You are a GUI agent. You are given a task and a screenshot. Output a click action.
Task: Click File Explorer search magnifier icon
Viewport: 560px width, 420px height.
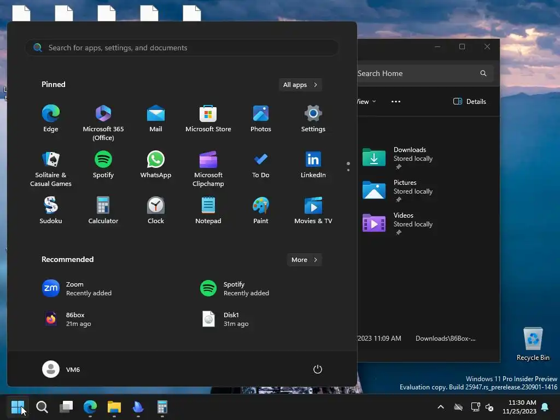[483, 73]
